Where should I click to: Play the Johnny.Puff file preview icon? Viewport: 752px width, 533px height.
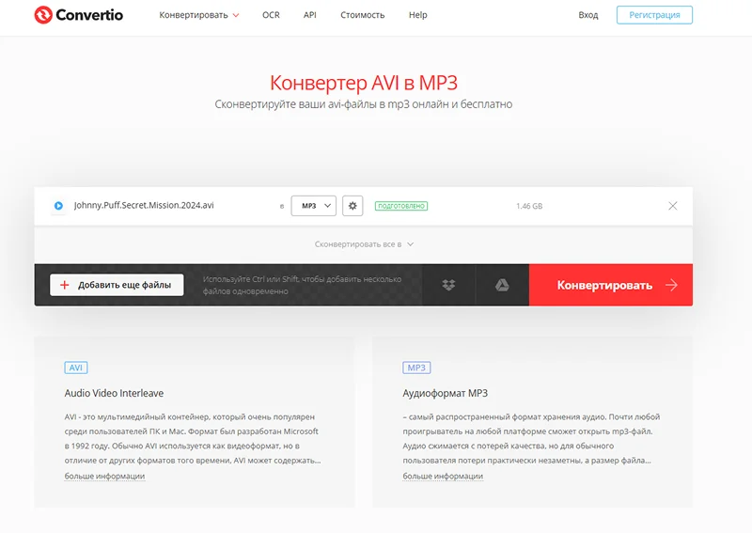pyautogui.click(x=58, y=206)
